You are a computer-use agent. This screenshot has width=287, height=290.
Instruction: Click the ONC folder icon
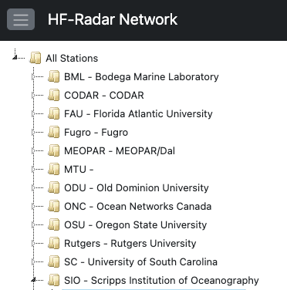click(x=54, y=206)
